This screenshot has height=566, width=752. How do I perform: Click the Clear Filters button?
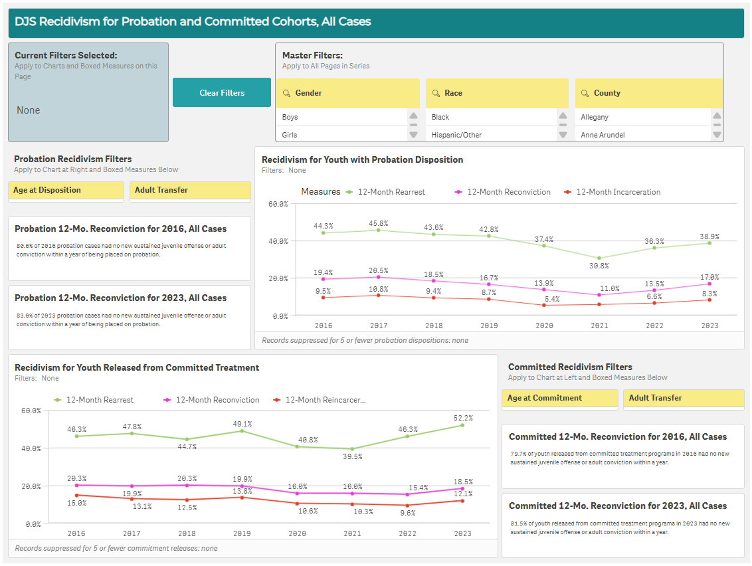click(222, 92)
